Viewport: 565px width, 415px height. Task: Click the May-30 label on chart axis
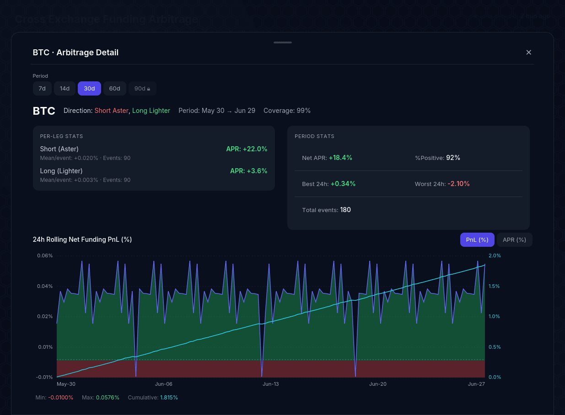click(66, 384)
